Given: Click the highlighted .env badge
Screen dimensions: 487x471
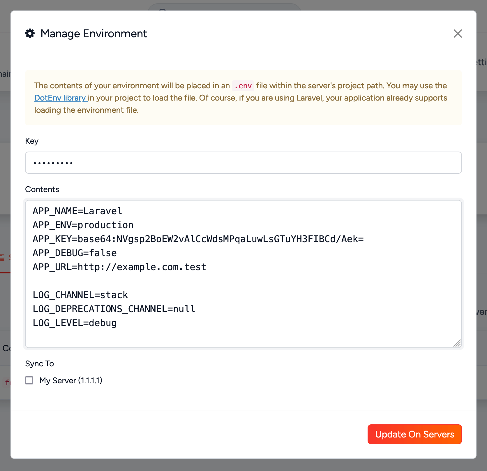Looking at the screenshot, I should (243, 85).
